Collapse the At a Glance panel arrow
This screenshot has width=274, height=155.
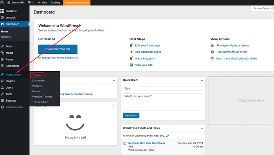pos(114,80)
